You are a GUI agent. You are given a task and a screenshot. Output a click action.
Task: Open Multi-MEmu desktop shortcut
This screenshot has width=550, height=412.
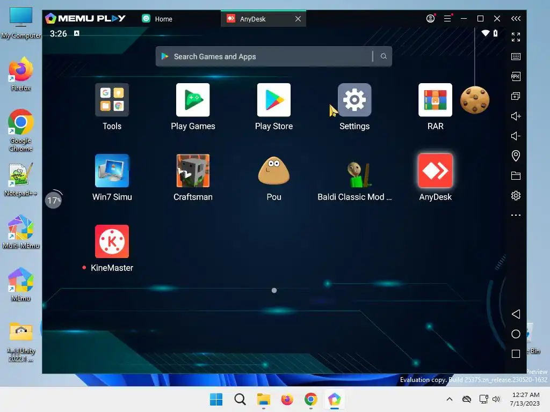click(x=21, y=232)
